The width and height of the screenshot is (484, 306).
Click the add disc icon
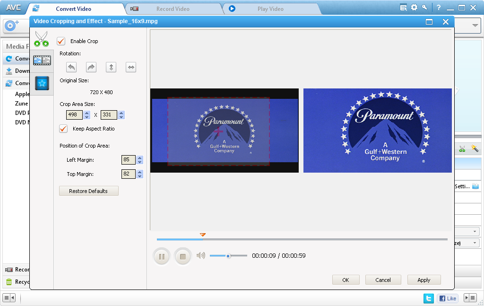(x=11, y=25)
